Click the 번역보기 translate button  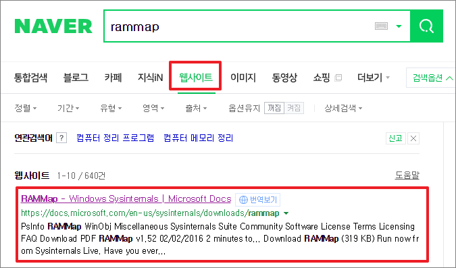coord(257,199)
